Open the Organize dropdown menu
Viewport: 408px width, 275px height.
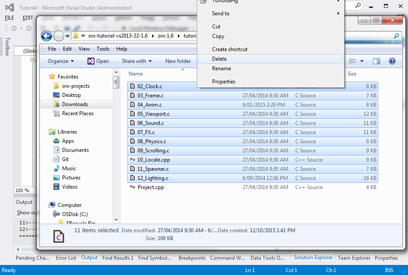pos(61,61)
